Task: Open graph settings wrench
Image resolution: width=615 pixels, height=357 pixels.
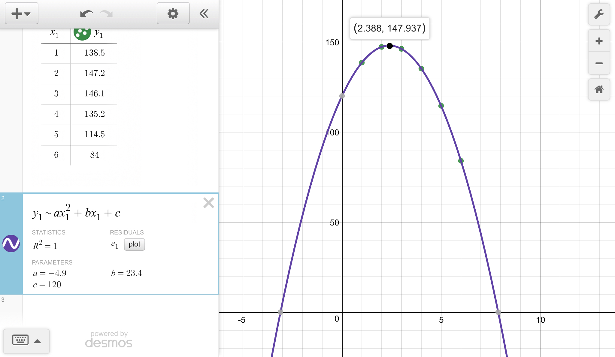Action: coord(599,14)
